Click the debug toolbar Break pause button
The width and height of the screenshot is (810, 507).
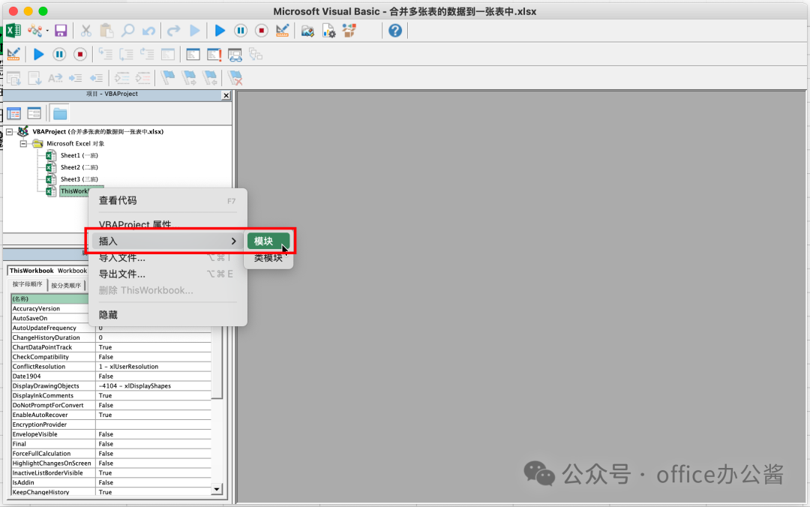[x=59, y=54]
